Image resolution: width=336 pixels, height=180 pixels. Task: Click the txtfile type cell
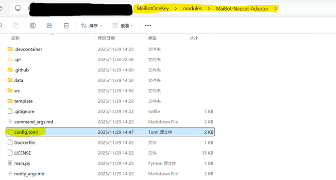click(x=154, y=111)
